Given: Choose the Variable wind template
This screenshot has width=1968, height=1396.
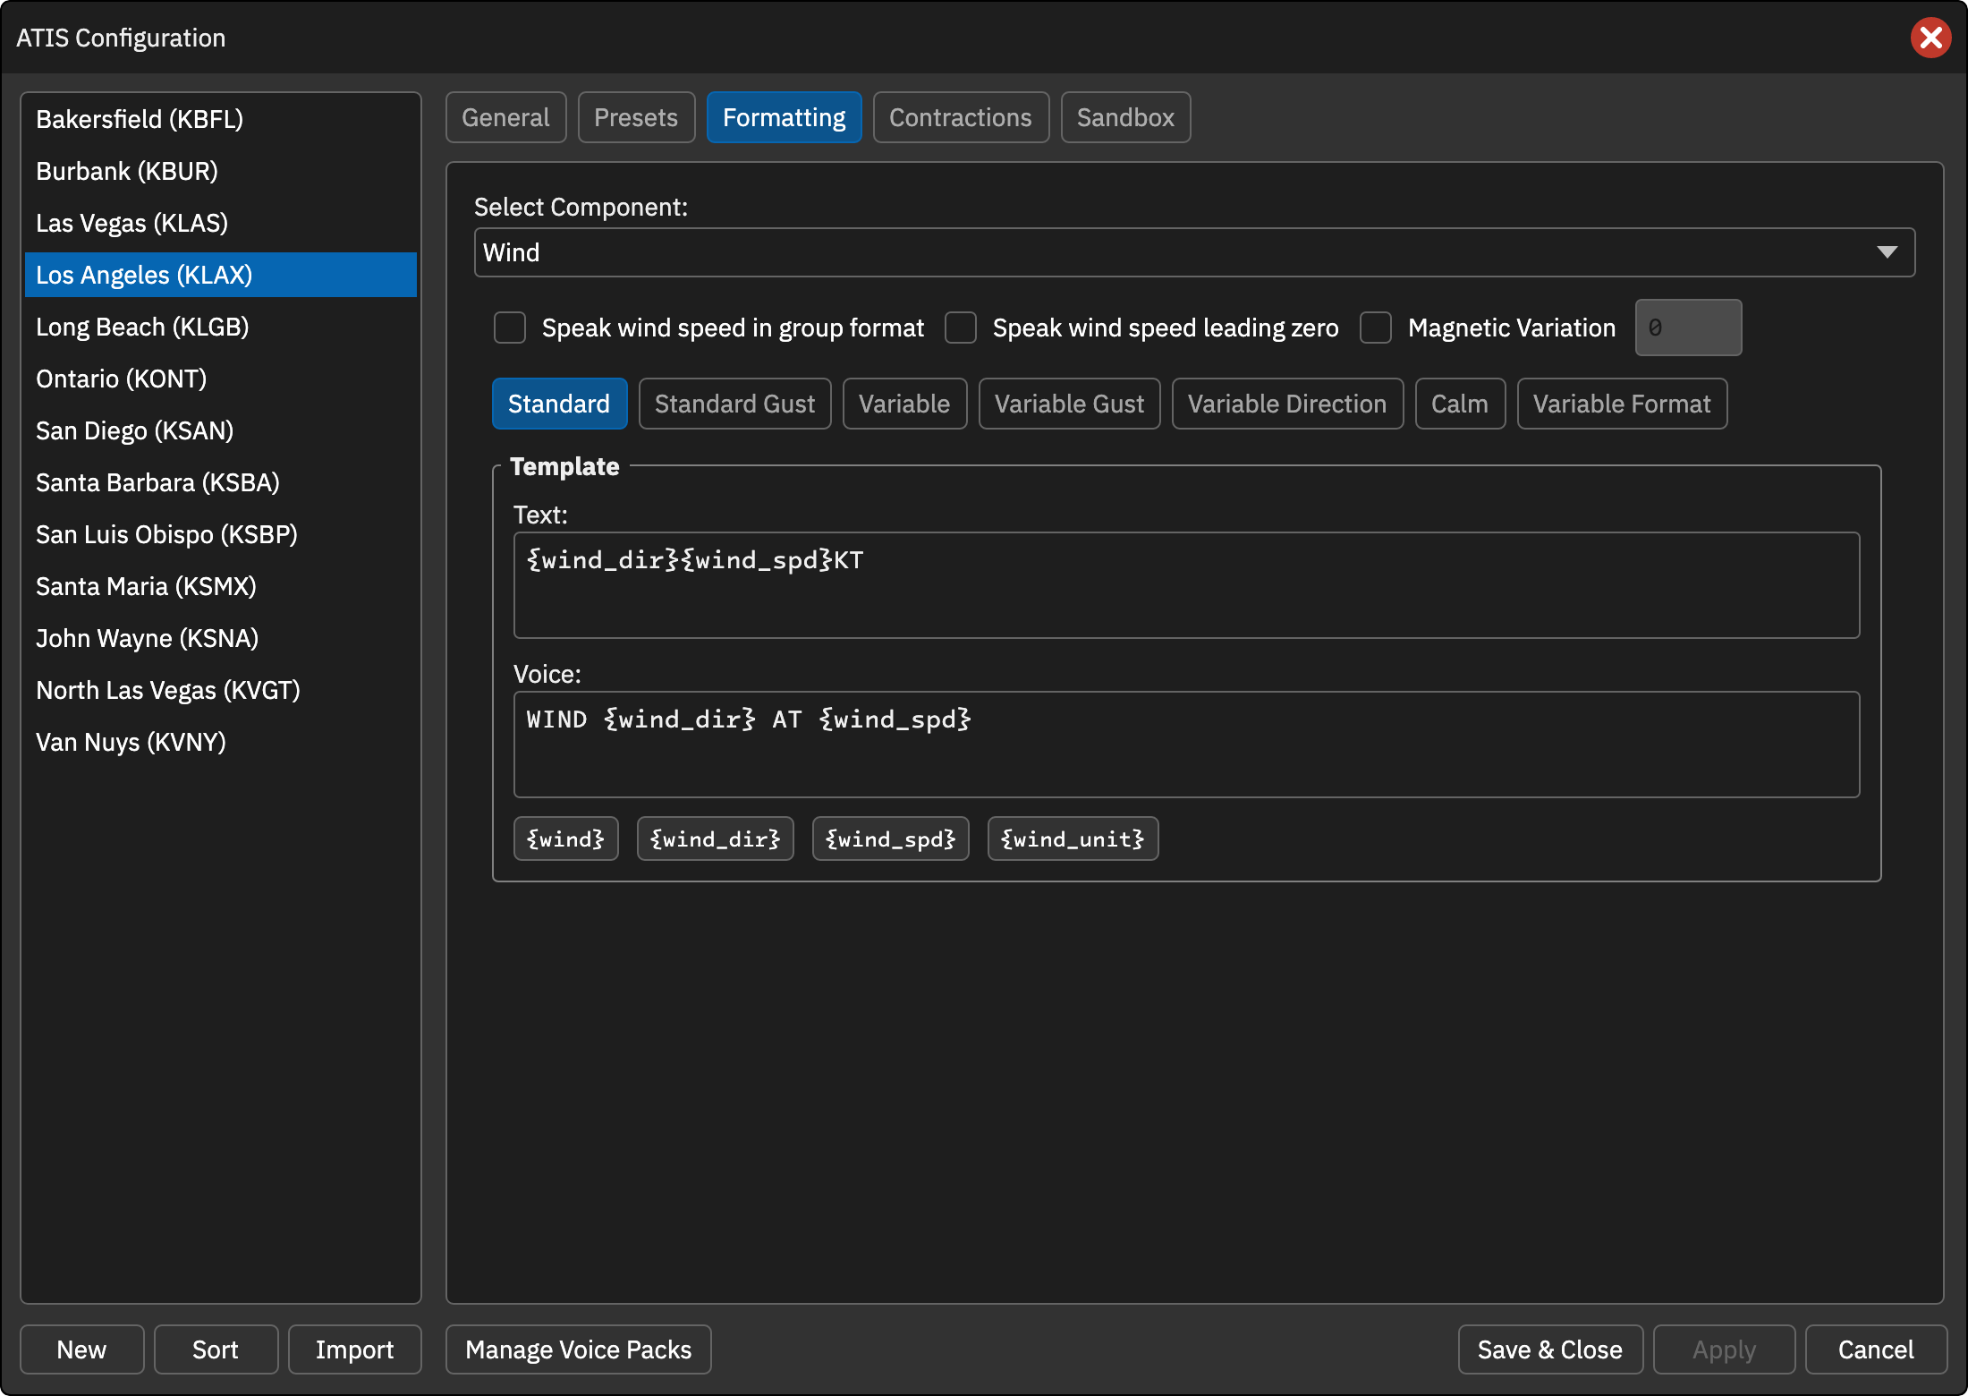Looking at the screenshot, I should [904, 404].
